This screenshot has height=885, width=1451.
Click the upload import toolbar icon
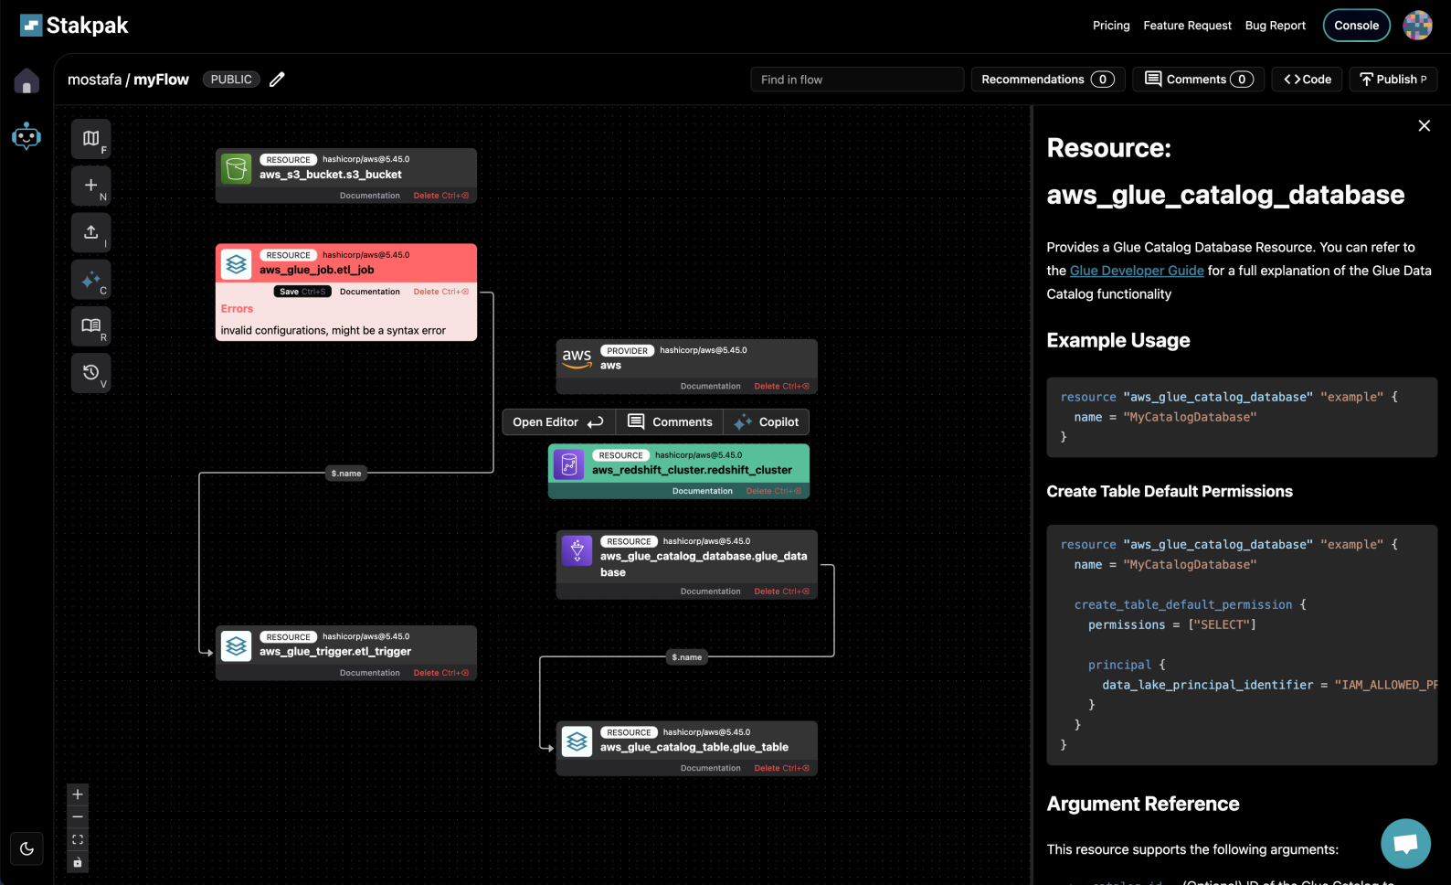click(x=90, y=232)
